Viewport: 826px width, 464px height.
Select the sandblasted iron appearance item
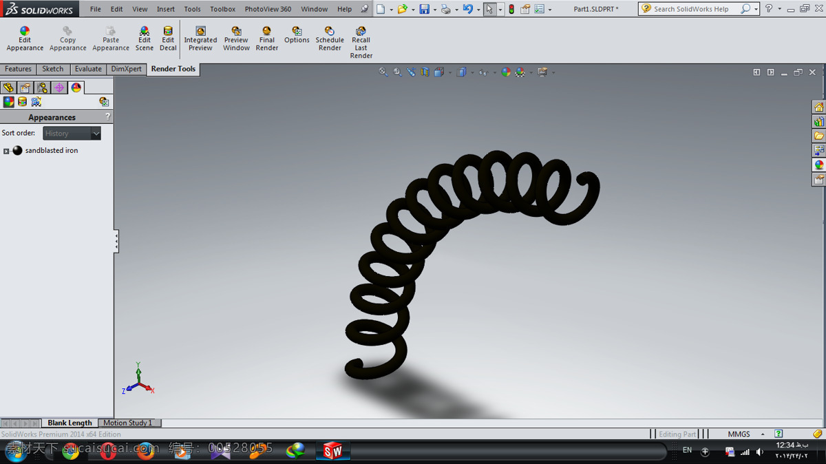coord(52,151)
